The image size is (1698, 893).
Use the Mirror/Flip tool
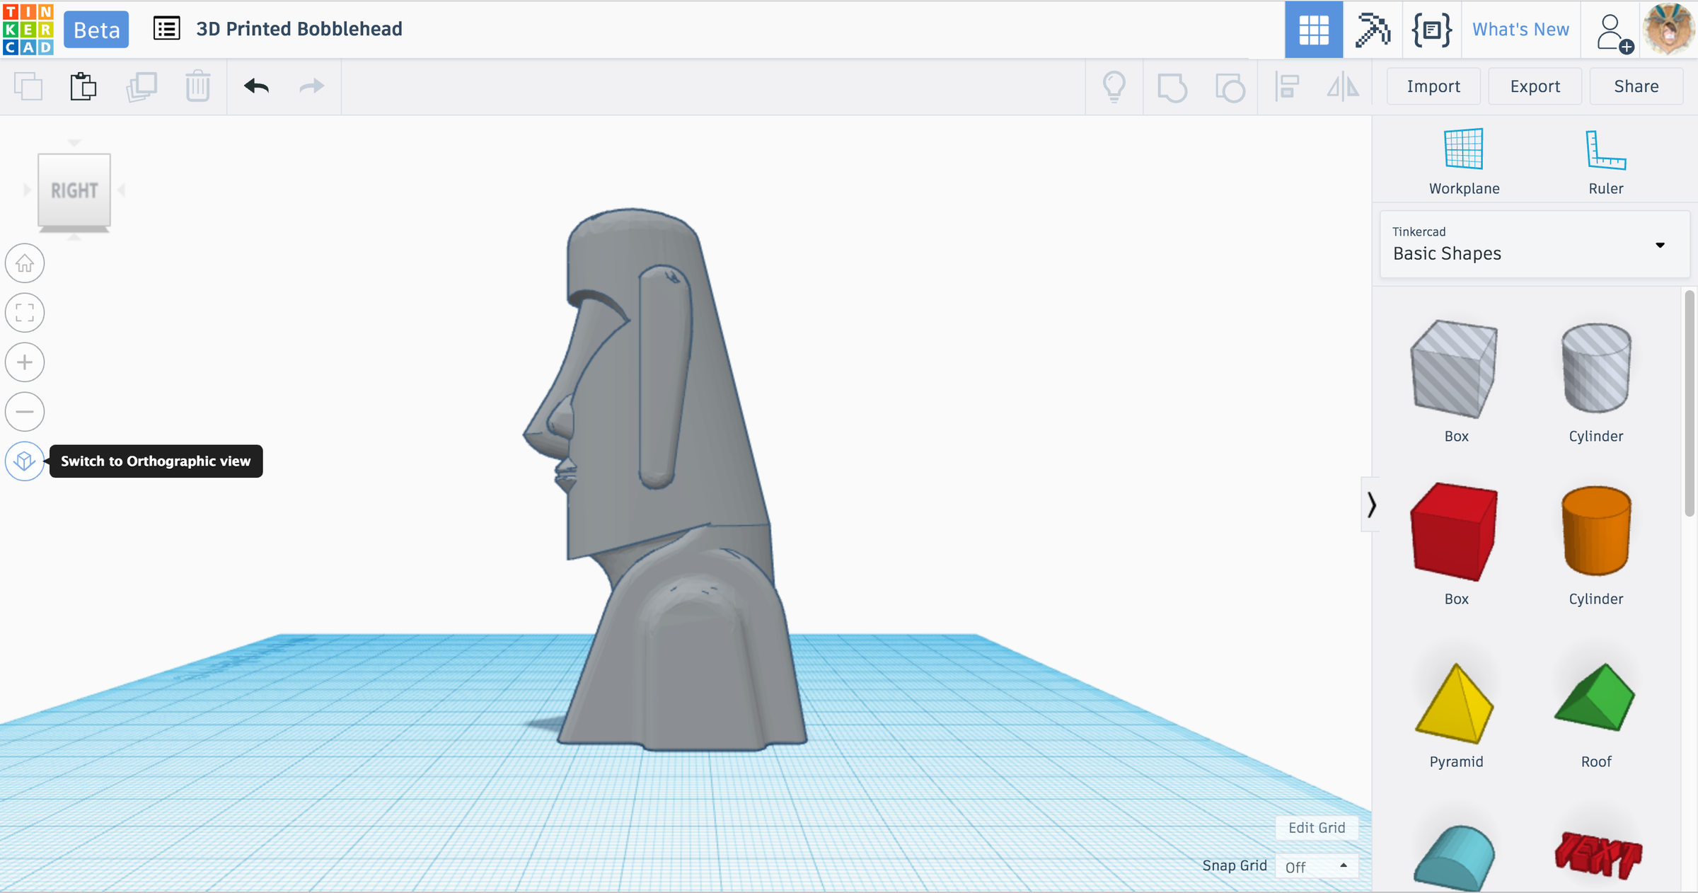1342,86
